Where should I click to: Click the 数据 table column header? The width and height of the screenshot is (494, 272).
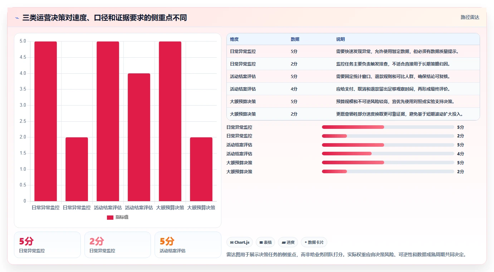[x=295, y=39]
